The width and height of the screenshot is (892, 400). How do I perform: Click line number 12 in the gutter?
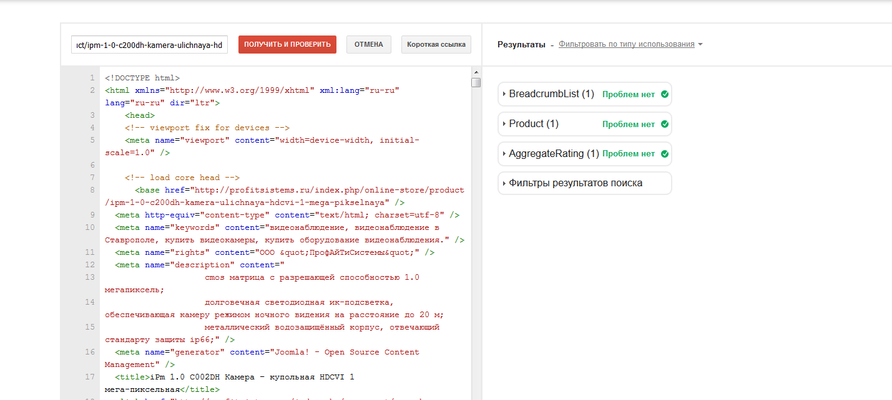coord(91,265)
